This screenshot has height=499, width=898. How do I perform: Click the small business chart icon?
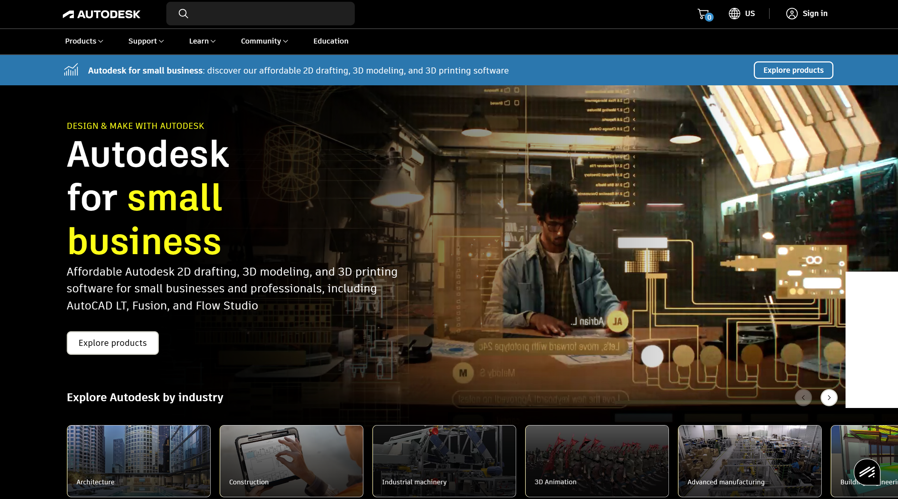click(x=71, y=70)
